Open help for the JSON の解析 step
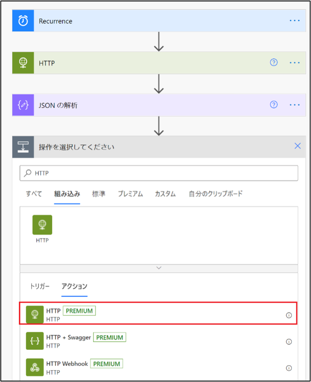The width and height of the screenshot is (311, 382). click(x=274, y=105)
